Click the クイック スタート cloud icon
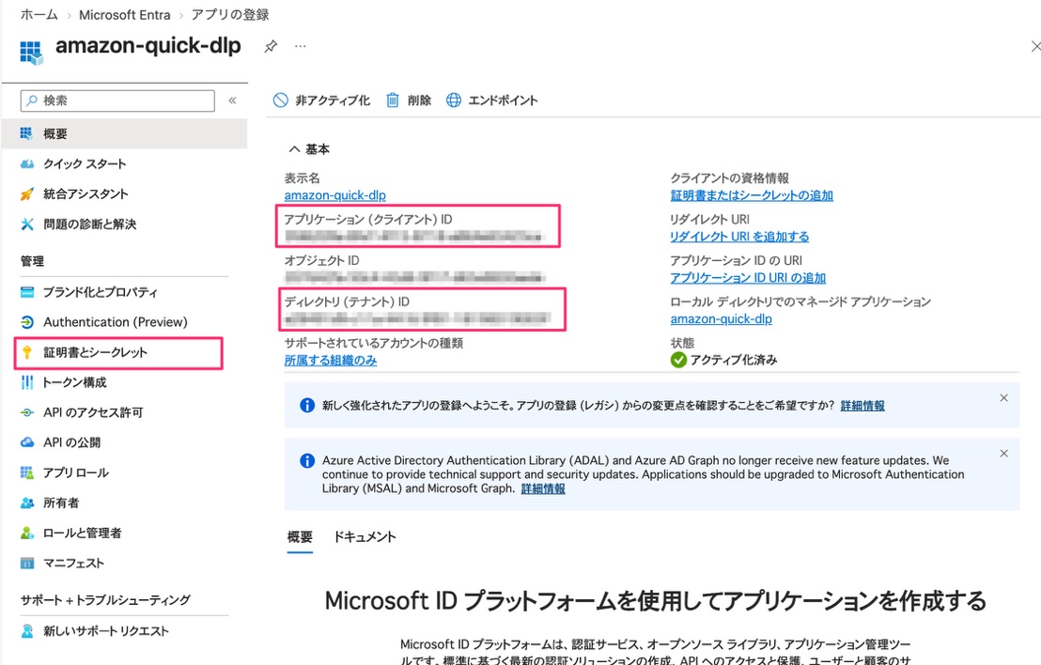The height and width of the screenshot is (665, 1041). pos(26,164)
